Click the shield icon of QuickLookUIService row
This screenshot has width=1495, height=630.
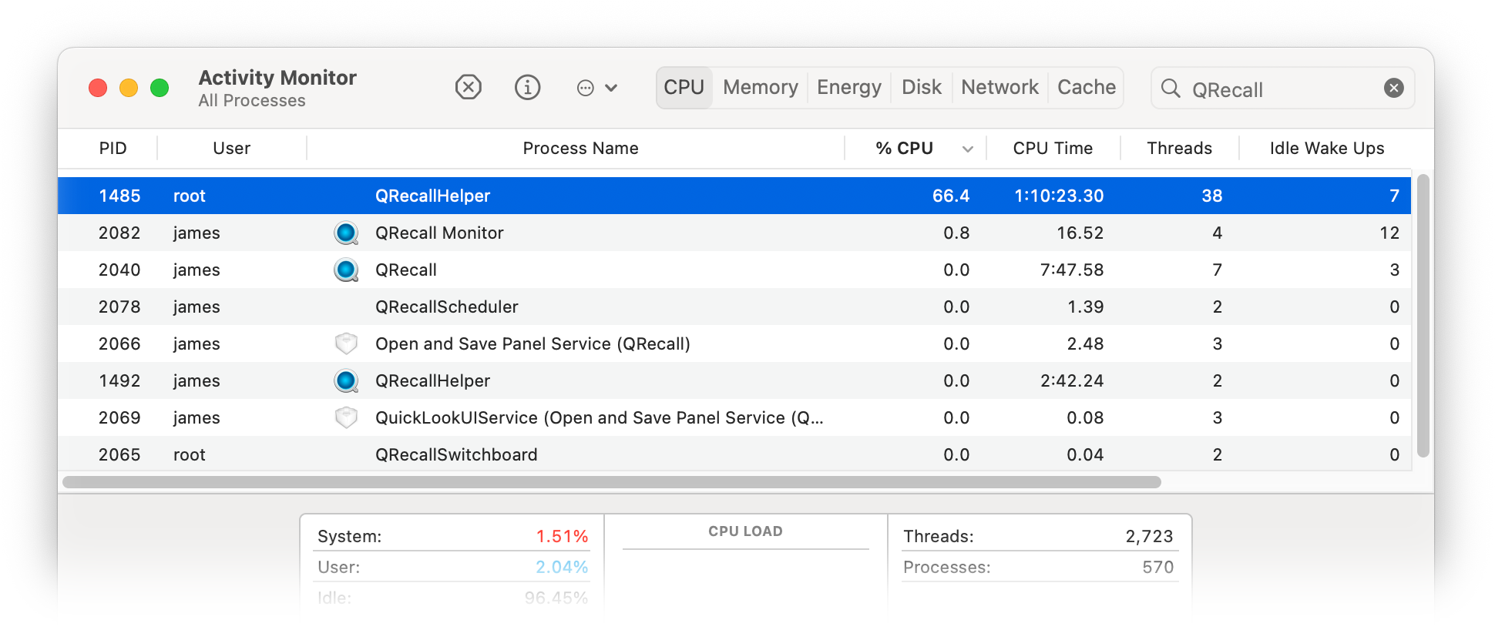point(346,417)
